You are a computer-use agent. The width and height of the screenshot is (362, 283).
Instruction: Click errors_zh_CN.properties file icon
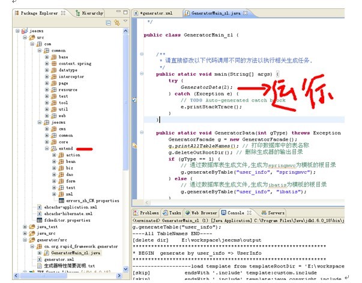[x=61, y=201]
